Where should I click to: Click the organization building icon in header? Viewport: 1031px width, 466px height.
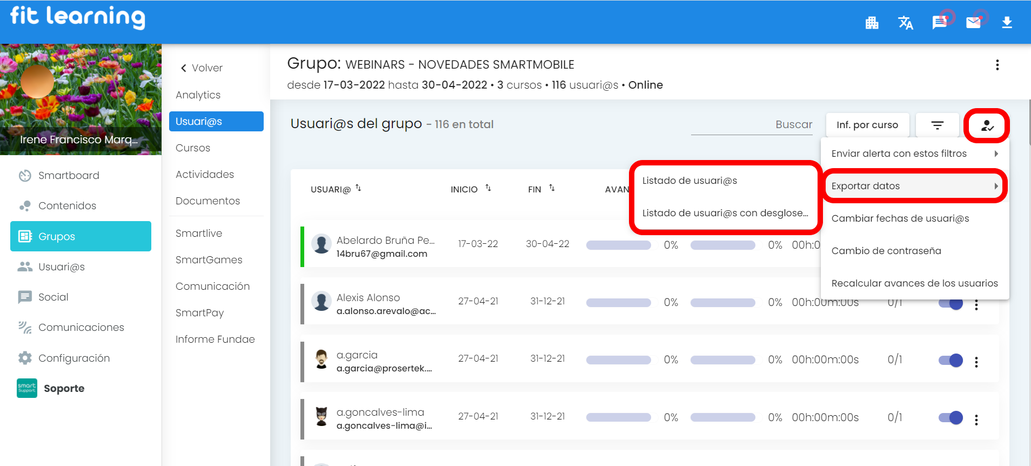872,23
